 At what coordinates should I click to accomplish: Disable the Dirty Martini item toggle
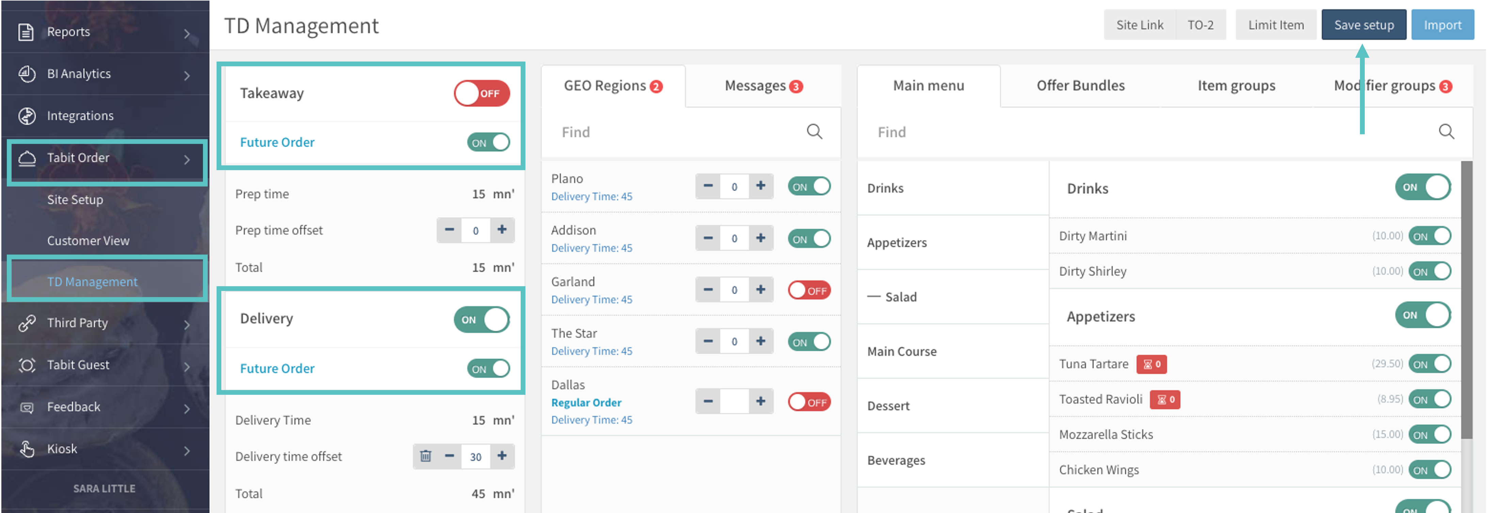(x=1429, y=236)
